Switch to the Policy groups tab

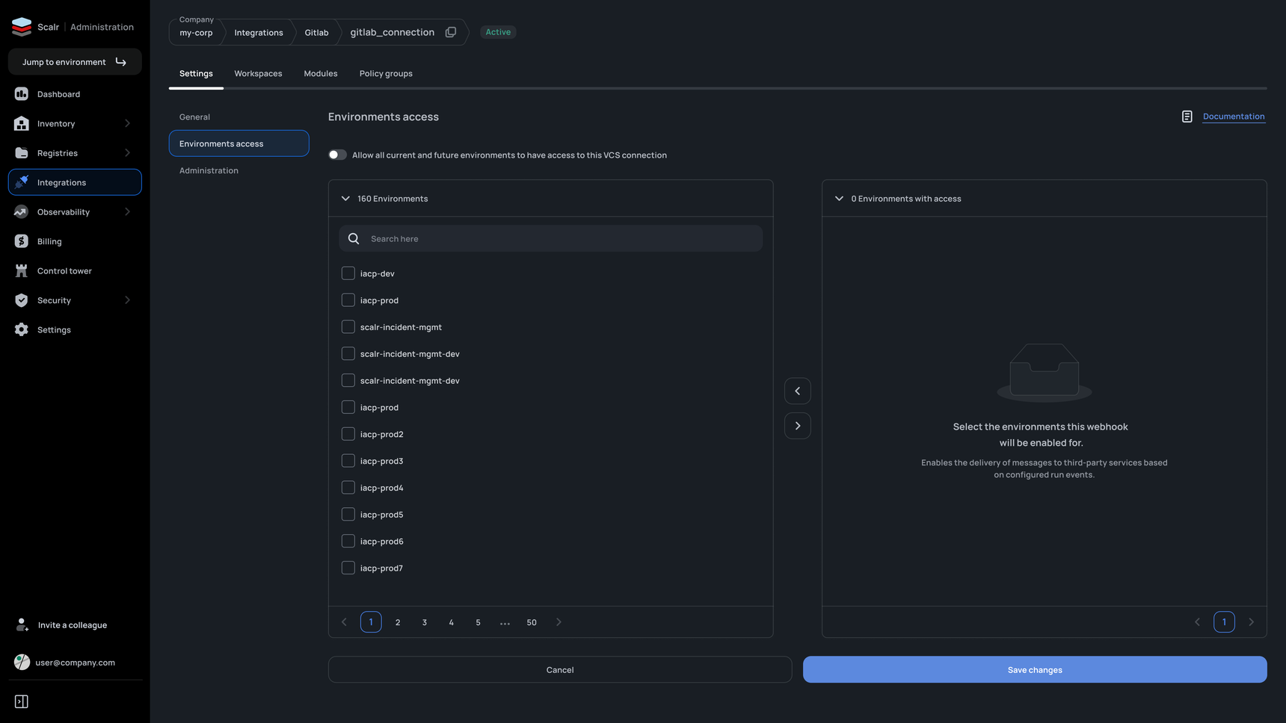tap(386, 73)
